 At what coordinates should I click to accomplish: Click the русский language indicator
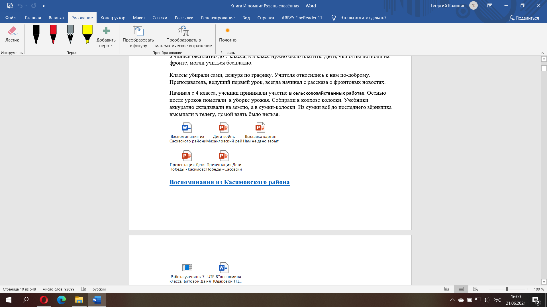coord(99,289)
